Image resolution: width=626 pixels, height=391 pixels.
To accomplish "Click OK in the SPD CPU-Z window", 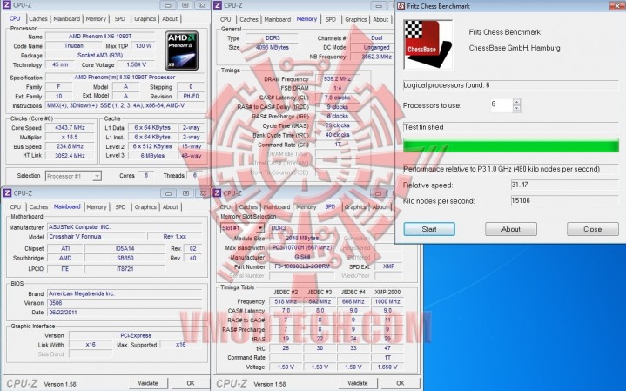I will click(401, 383).
